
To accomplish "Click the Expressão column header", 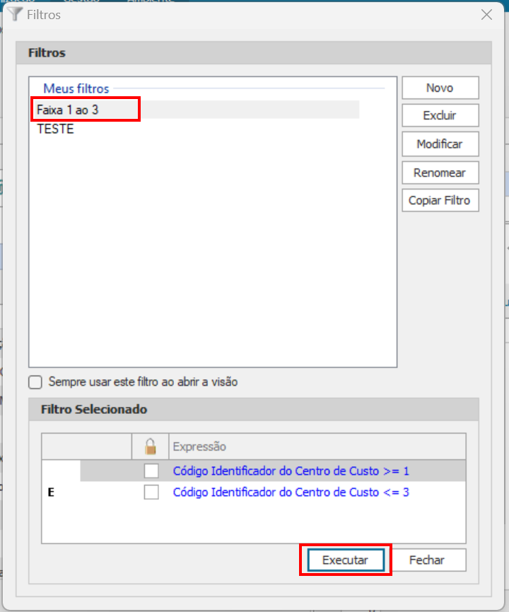I will click(317, 446).
